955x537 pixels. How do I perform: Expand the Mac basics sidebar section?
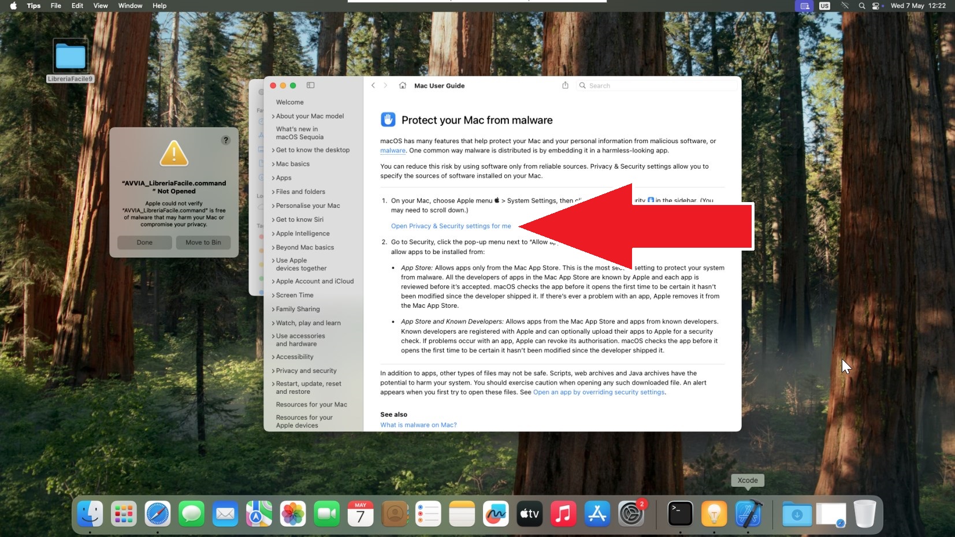pyautogui.click(x=292, y=164)
